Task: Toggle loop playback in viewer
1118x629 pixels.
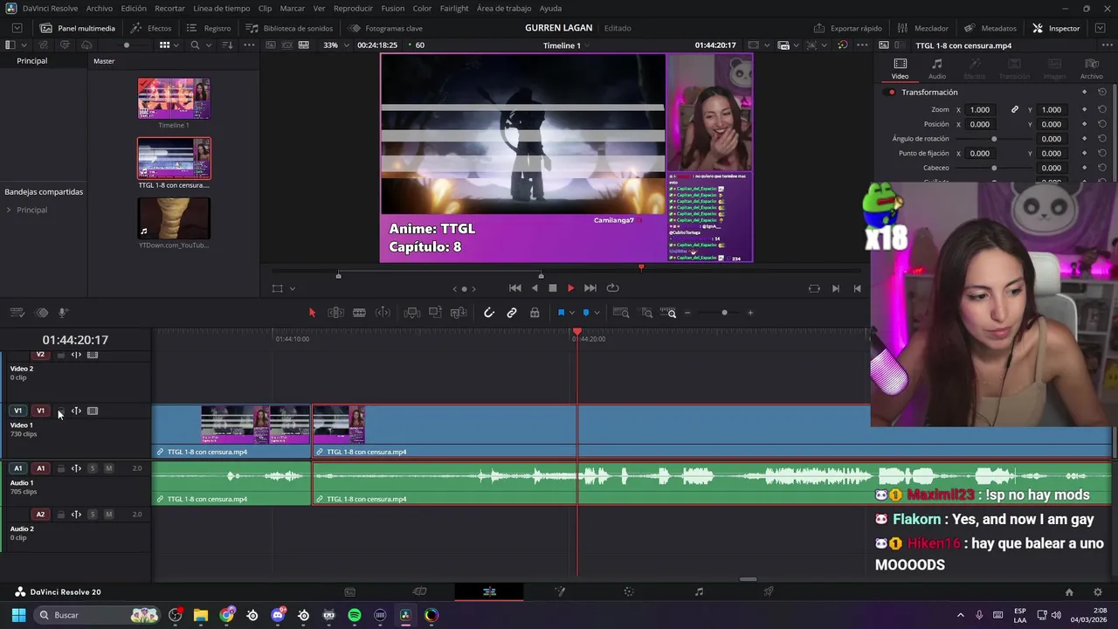Action: coord(613,288)
